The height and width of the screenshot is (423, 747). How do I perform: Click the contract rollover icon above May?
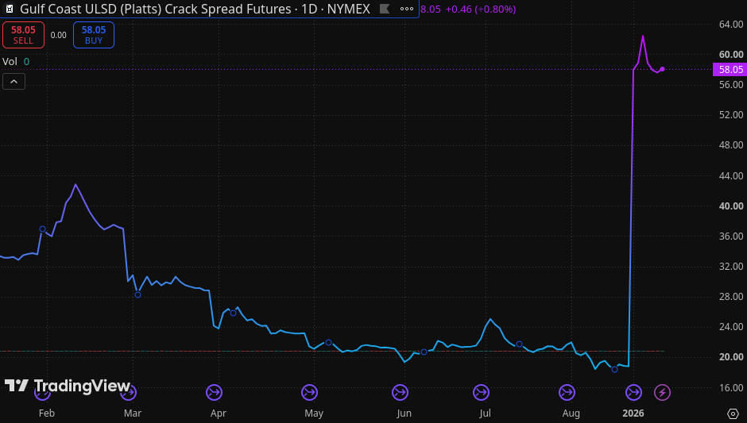pyautogui.click(x=310, y=393)
